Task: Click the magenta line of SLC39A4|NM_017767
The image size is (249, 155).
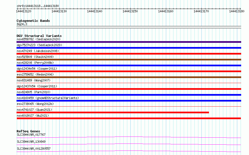Action: (x=129, y=137)
